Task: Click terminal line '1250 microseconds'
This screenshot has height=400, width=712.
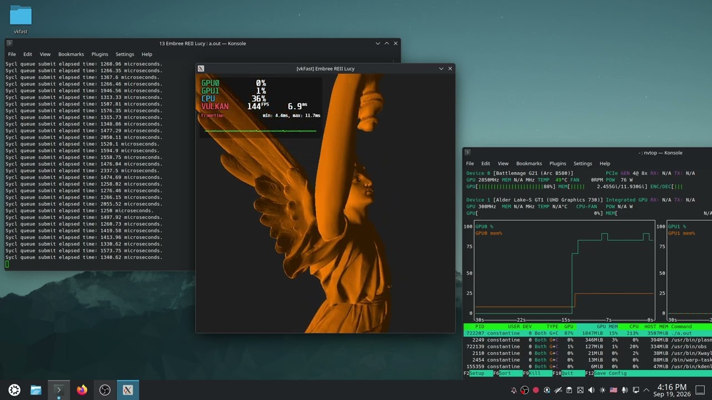Action: pyautogui.click(x=80, y=211)
